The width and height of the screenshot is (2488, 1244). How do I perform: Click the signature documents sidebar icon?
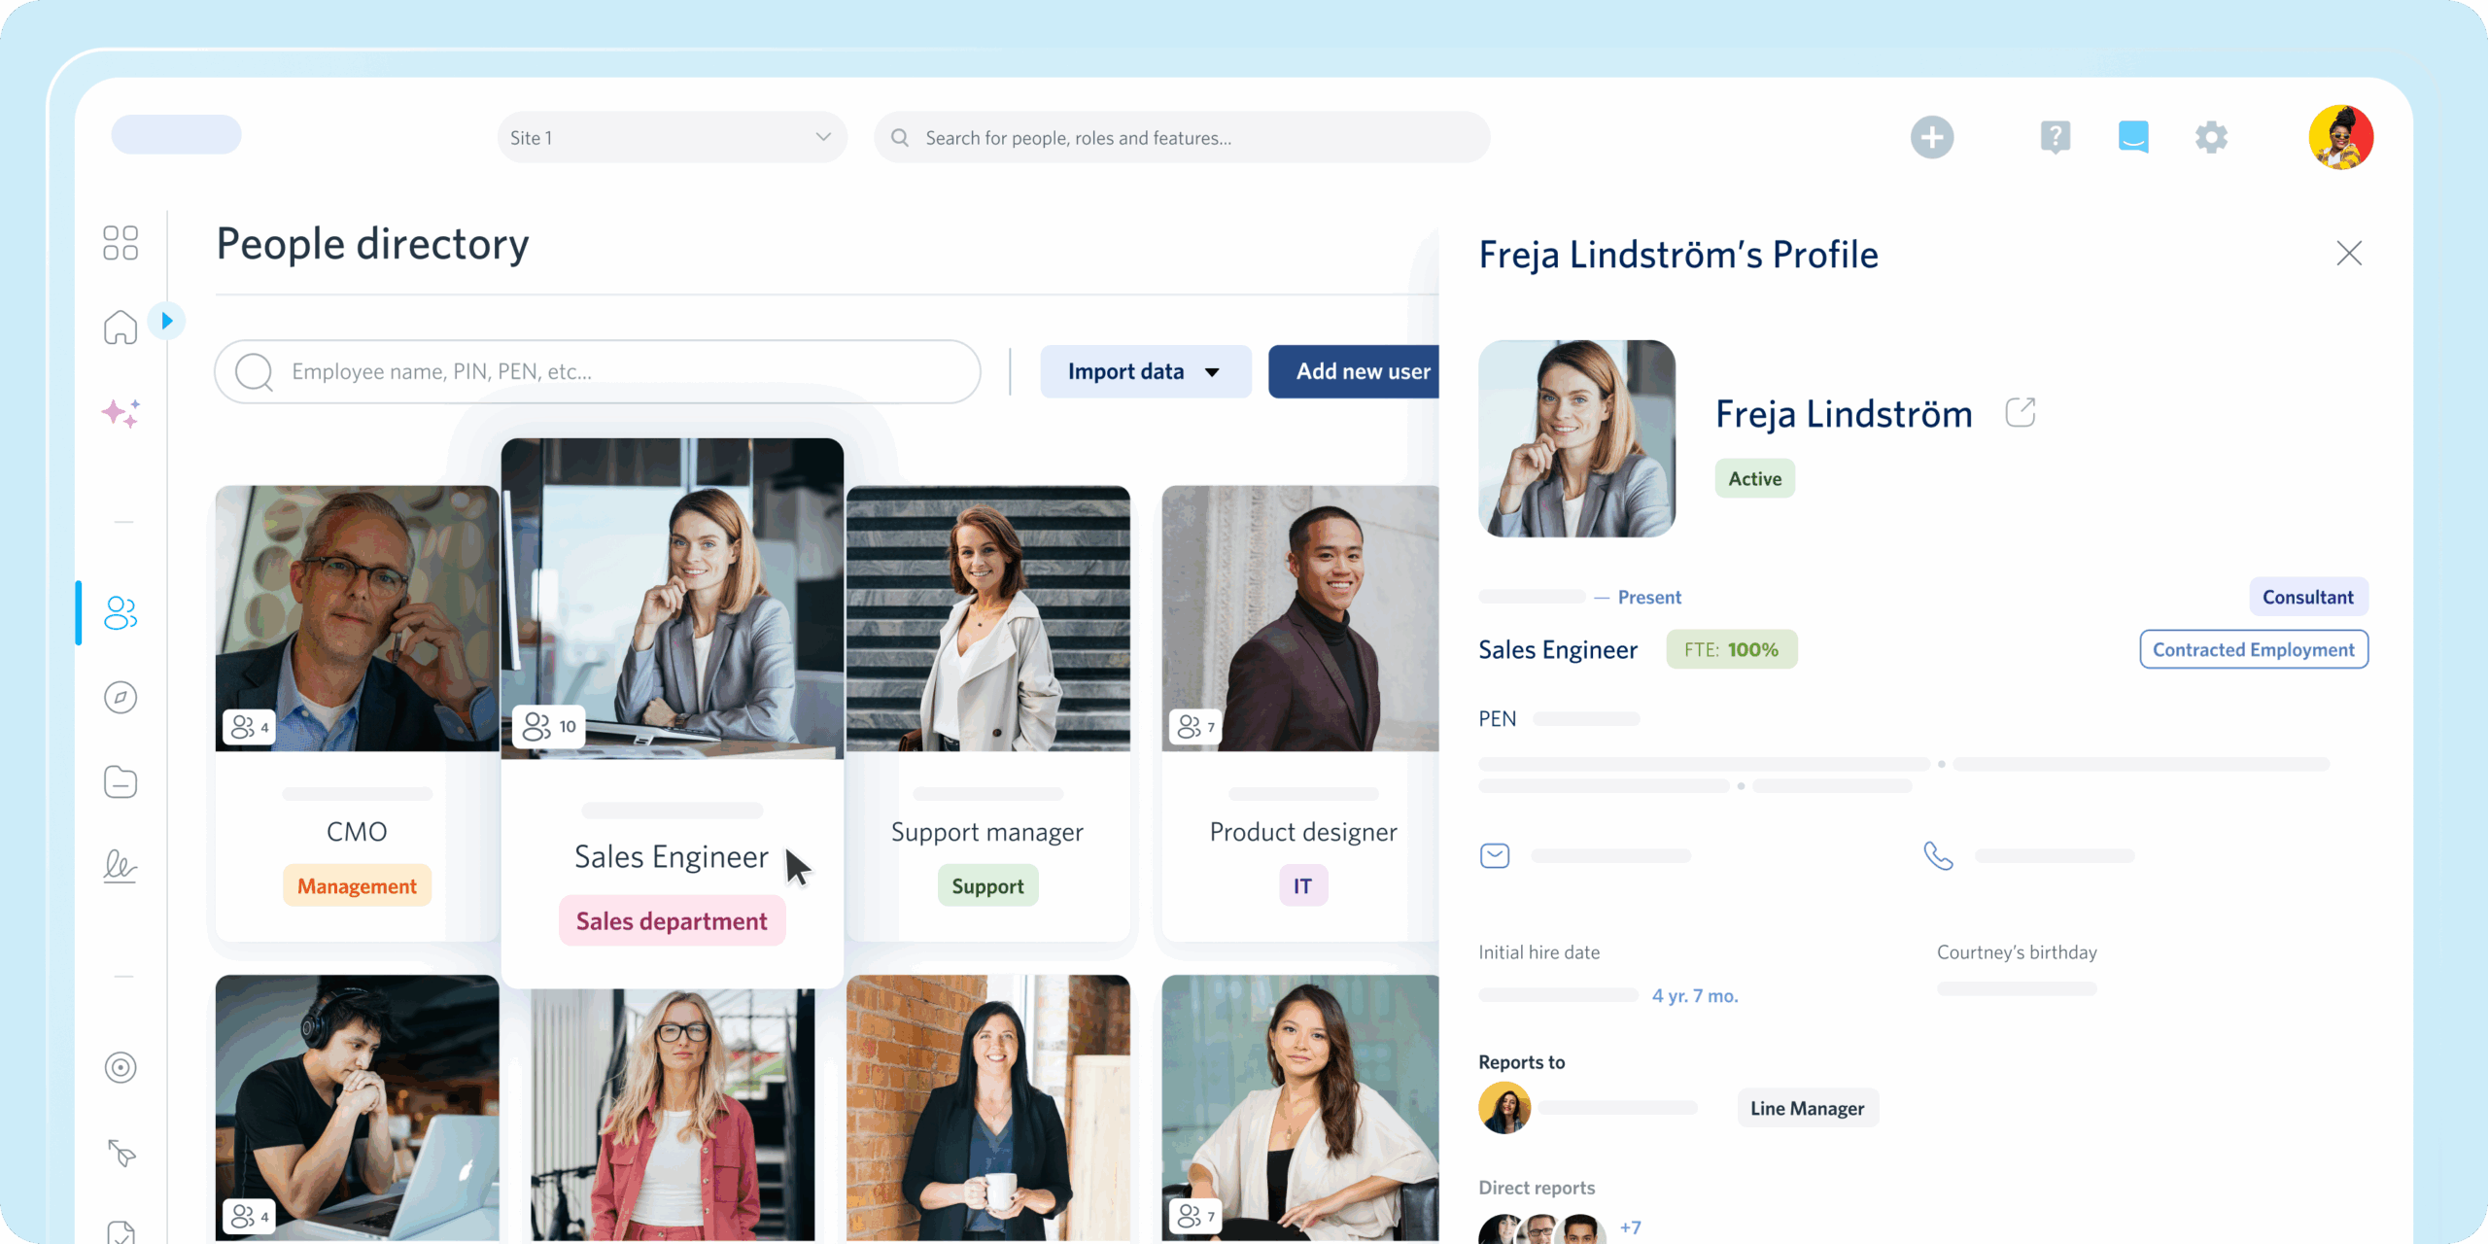point(121,865)
